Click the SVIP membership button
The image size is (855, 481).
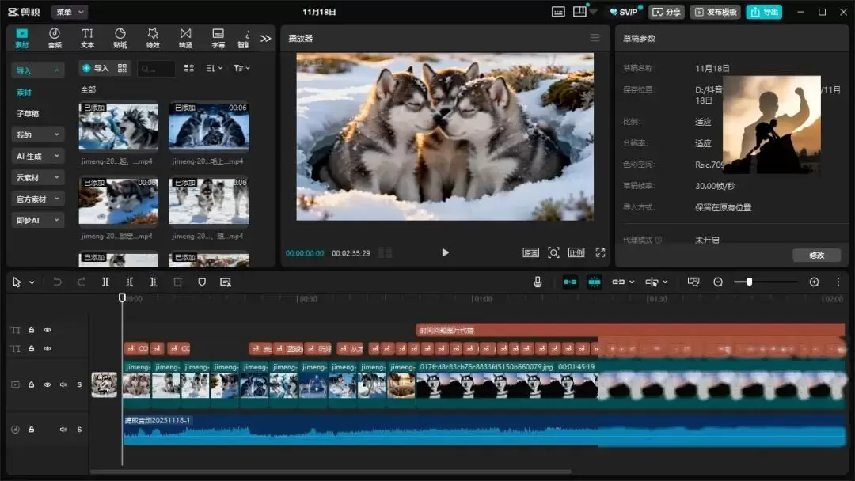[x=625, y=12]
